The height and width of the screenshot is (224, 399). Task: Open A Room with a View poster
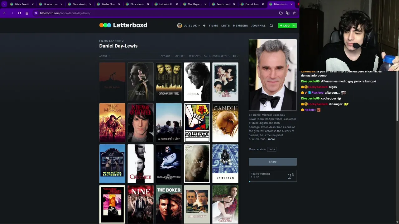coord(169,123)
